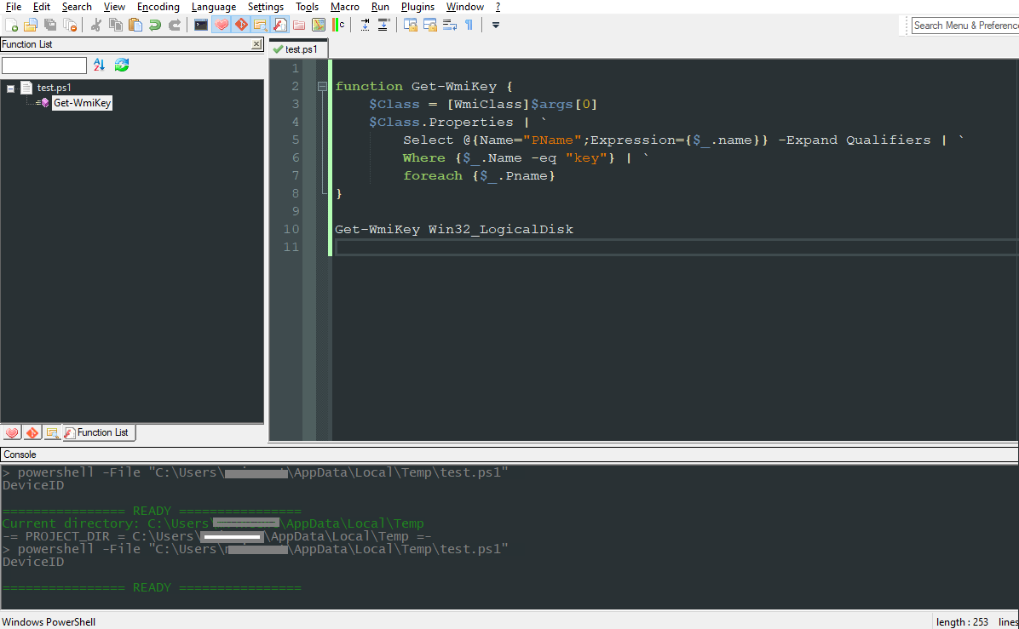
Task: Click the first window lock icon
Action: point(410,26)
